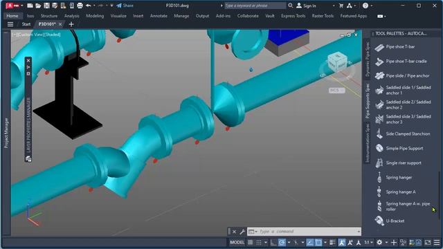
Task: Select Saddled slide 3 / Saddled anchor 3
Action: point(404,119)
